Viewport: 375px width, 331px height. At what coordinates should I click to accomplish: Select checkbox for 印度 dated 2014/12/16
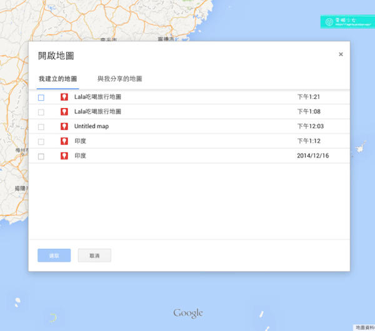(41, 156)
